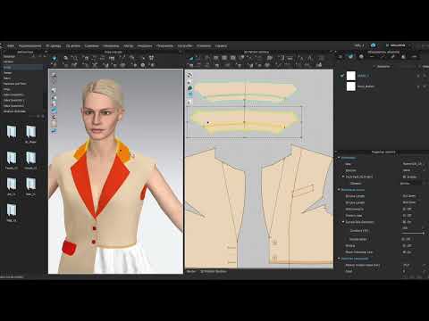Click the blue Simulate arrow in 3D toolbar
Image resolution: width=429 pixels, height=321 pixels.
pyautogui.click(x=55, y=58)
